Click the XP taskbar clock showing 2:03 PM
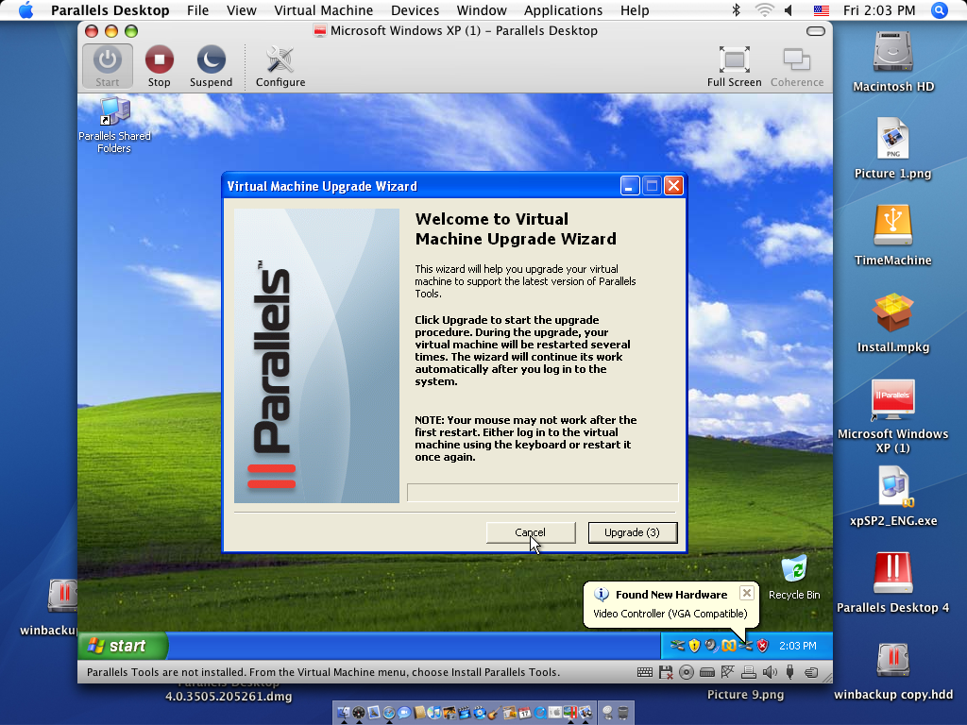Screen dimensions: 967x725 coord(797,646)
